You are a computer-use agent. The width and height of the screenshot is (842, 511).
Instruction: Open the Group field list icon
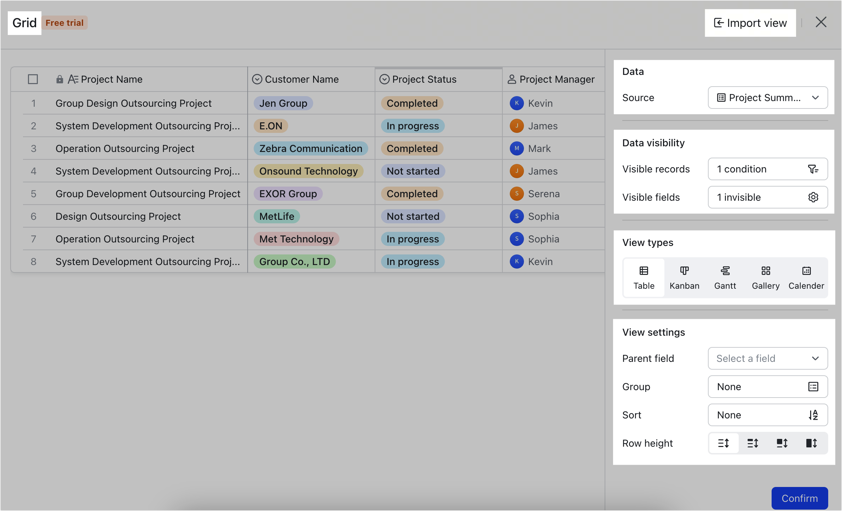click(814, 387)
